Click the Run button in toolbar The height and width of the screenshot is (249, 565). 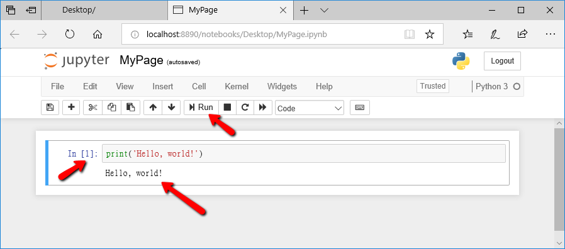click(201, 108)
